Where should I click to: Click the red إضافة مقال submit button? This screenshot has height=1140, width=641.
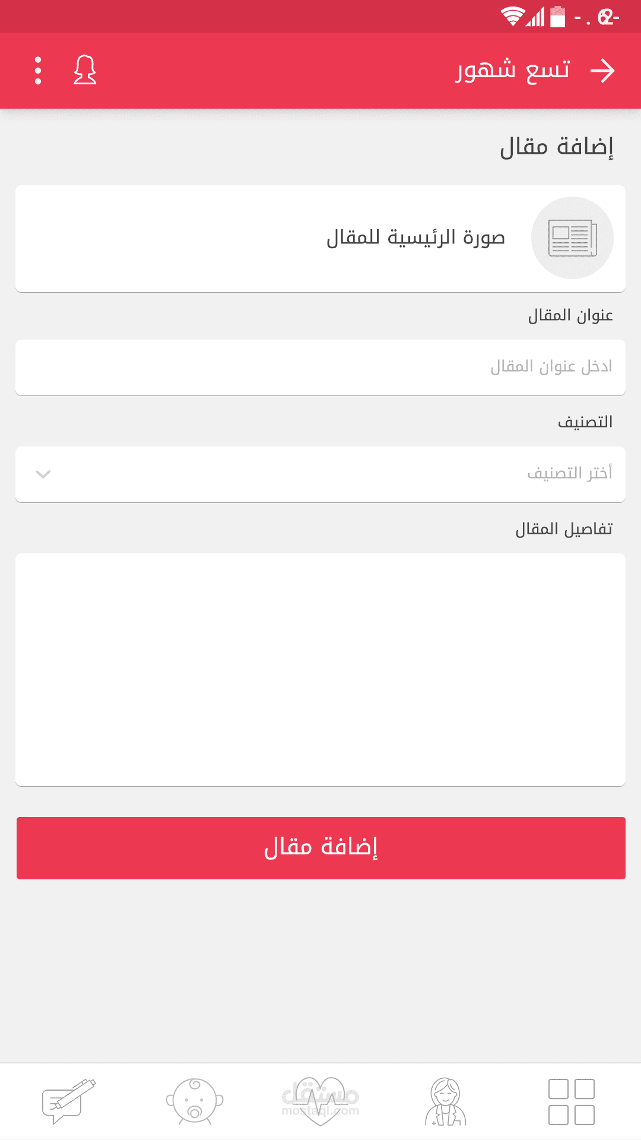(320, 848)
